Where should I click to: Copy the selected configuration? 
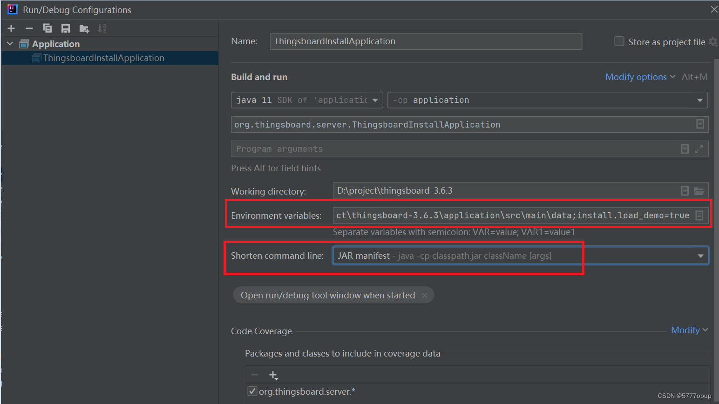click(x=47, y=28)
